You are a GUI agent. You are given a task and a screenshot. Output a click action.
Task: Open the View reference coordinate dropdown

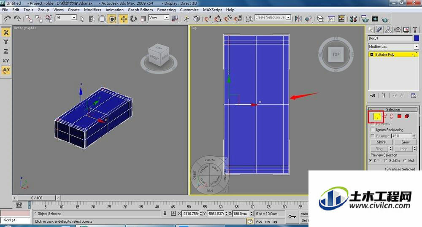point(159,17)
